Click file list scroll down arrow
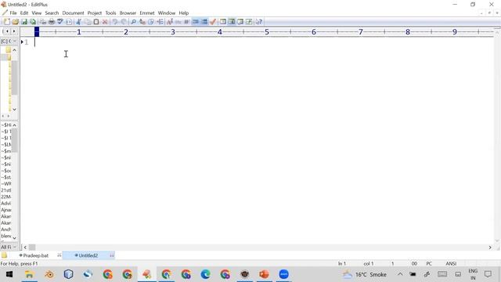Image resolution: width=501 pixels, height=282 pixels. (14, 238)
